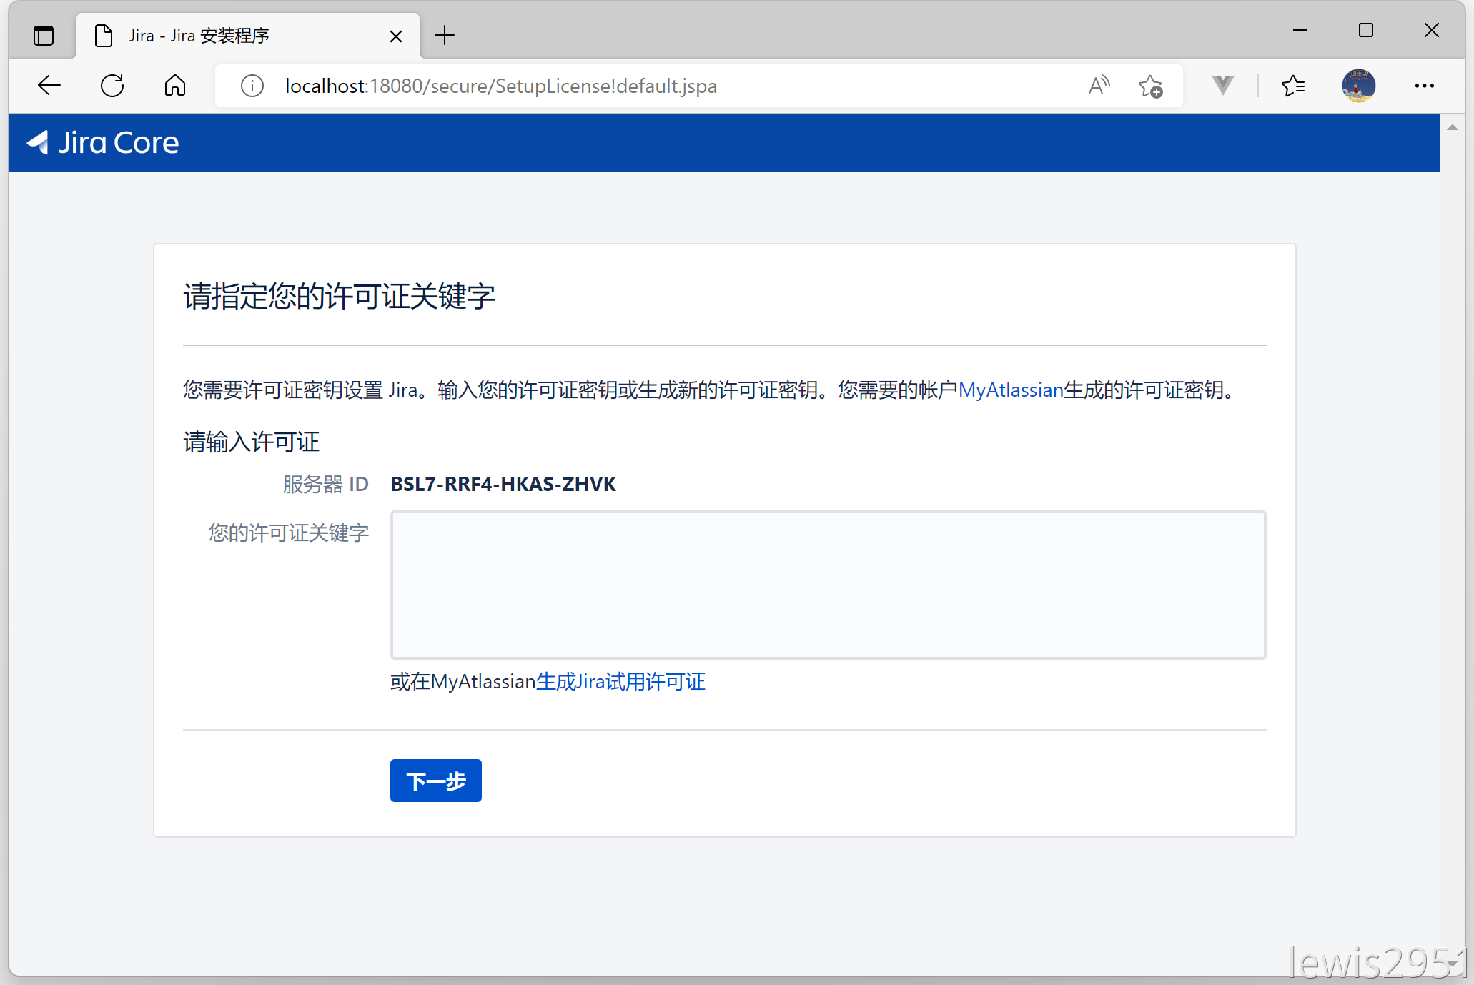Viewport: 1474px width, 985px height.
Task: Open the user profile avatar
Action: pos(1359,86)
